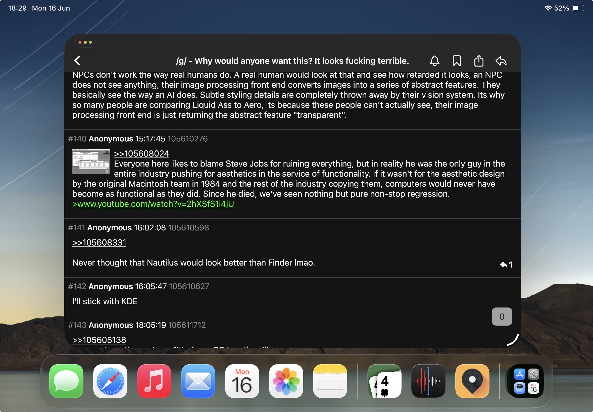
Task: Follow quote link >>105605138
Action: (x=99, y=340)
